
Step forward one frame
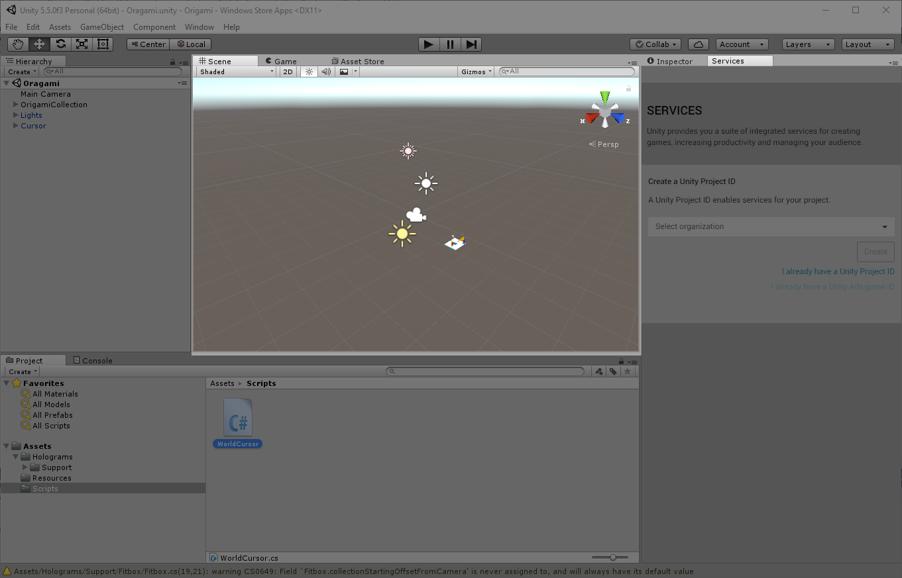[x=471, y=44]
